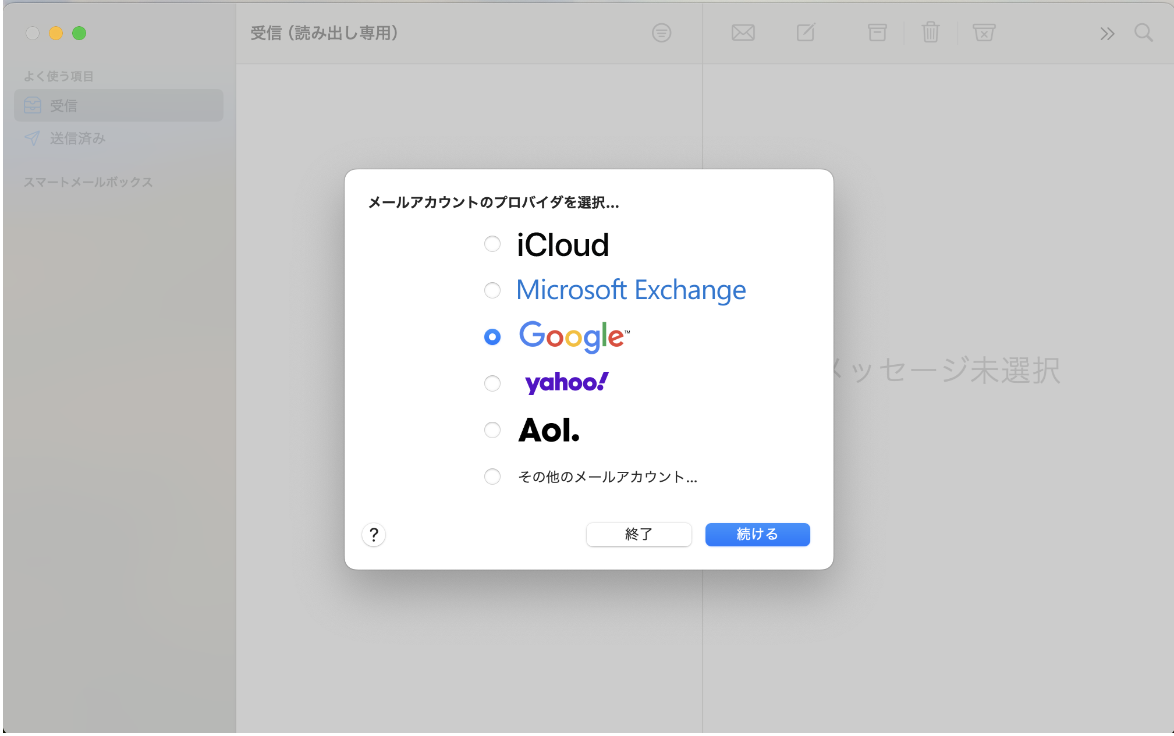Image resolution: width=1174 pixels, height=736 pixels.
Task: Click the 受信 (読み出し専用) window title
Action: coord(324,33)
